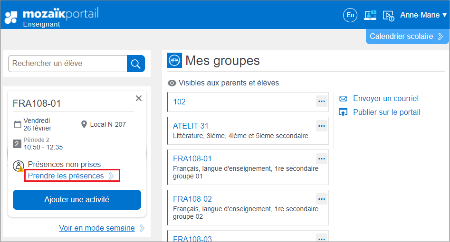This screenshot has height=242, width=450.
Task: Open the virtual classroom screen icon
Action: 370,15
